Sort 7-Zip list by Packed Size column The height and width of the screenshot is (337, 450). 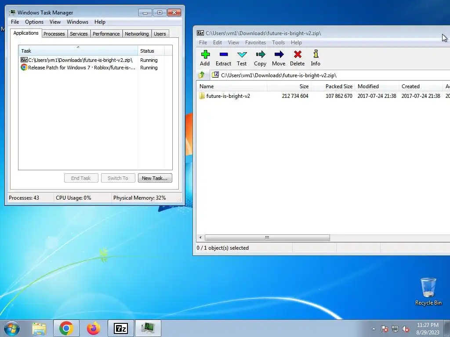333,86
